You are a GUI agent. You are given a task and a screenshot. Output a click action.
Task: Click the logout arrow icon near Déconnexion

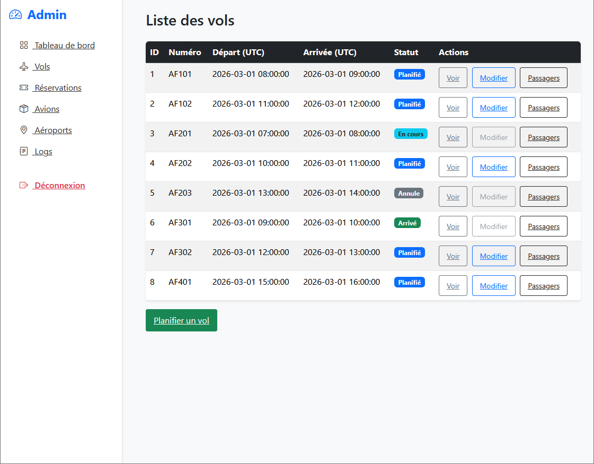tap(23, 185)
